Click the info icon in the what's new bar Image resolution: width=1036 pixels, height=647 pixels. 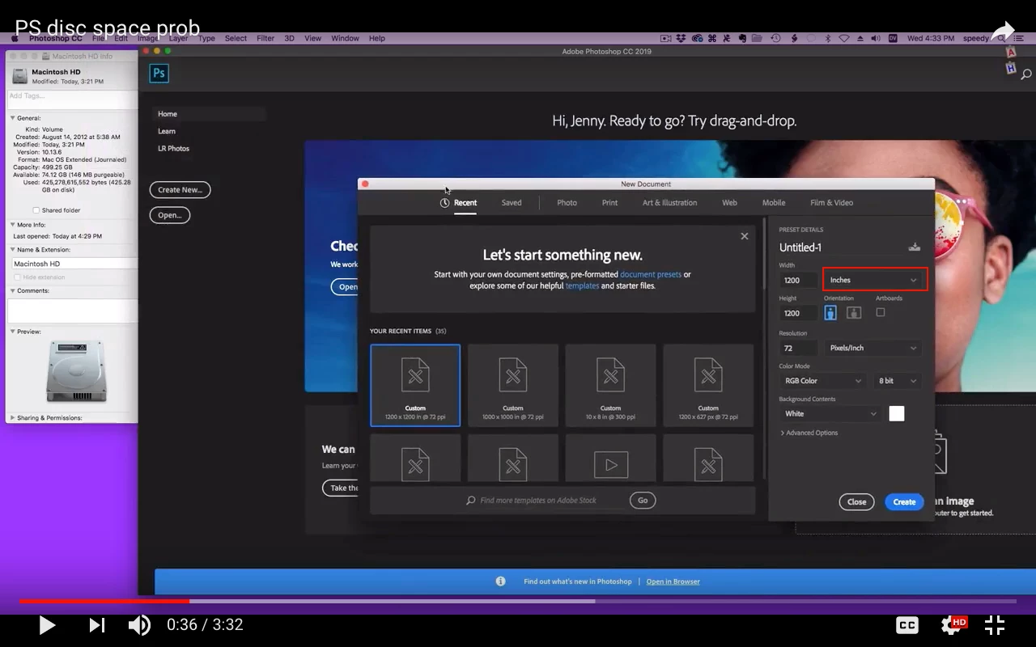coord(500,581)
